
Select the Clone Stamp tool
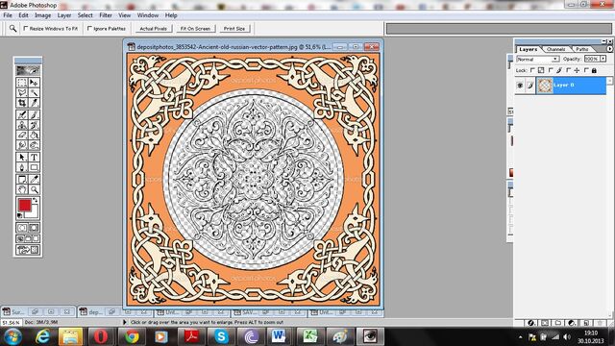pos(22,125)
